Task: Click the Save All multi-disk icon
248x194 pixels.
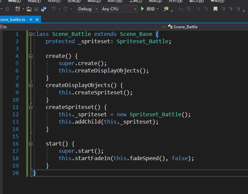Action: [x=44, y=9]
